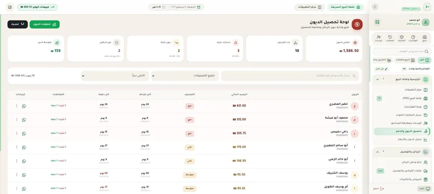Open the three-dot menu for أبو سامر الجعبري

click(x=16, y=147)
